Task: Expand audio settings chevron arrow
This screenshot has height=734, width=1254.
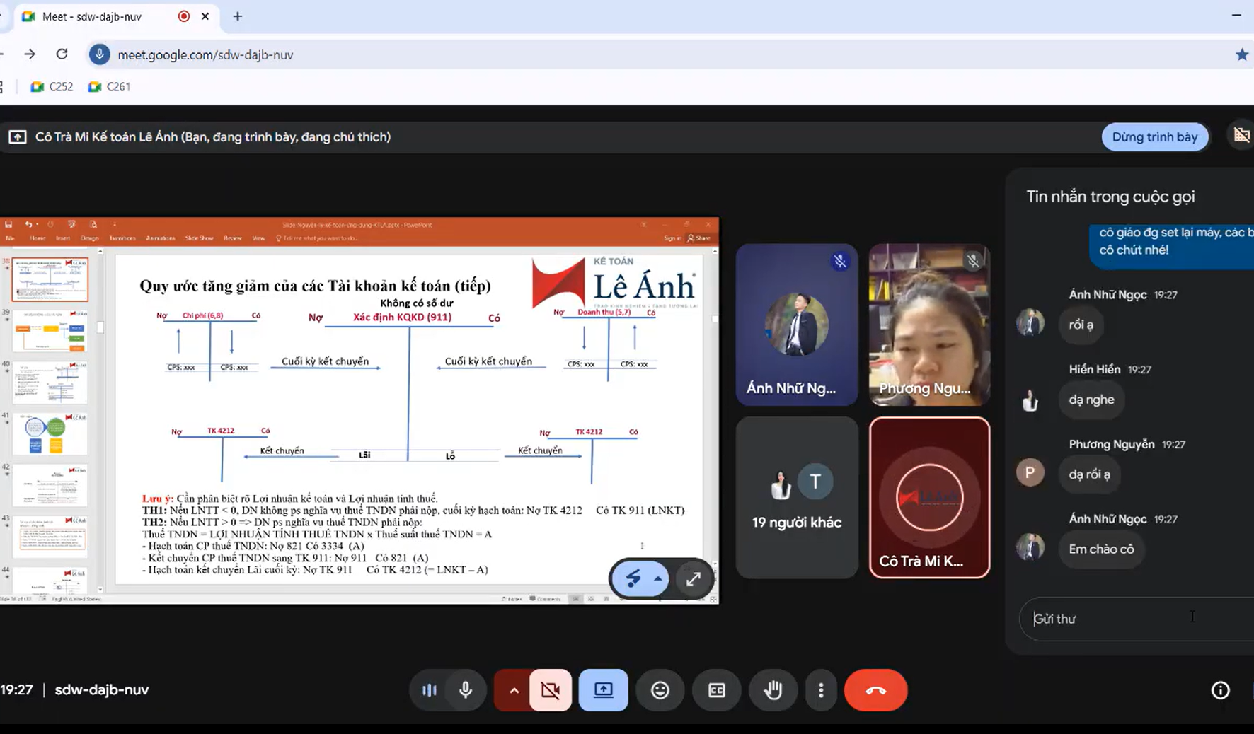Action: click(x=514, y=690)
